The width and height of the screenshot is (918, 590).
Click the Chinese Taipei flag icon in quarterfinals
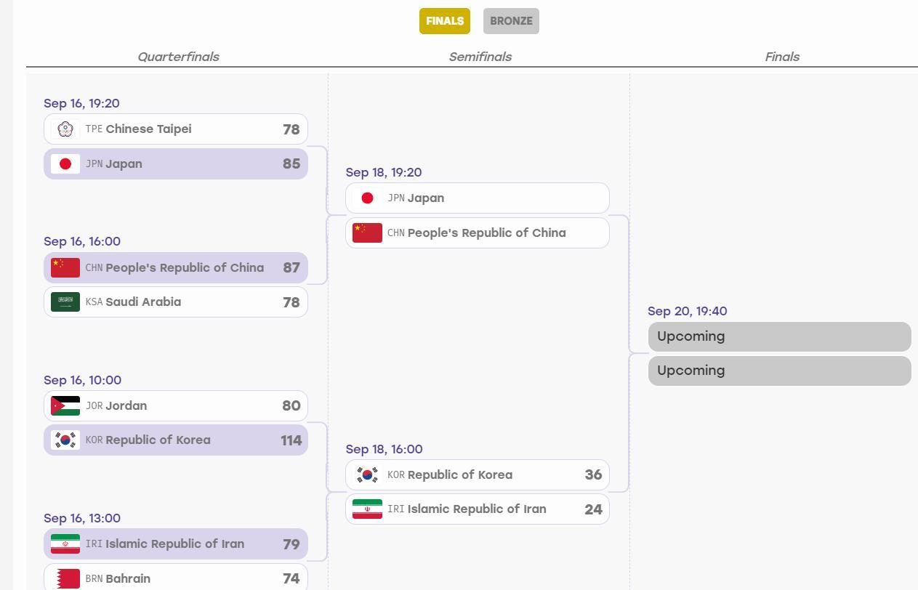(65, 129)
